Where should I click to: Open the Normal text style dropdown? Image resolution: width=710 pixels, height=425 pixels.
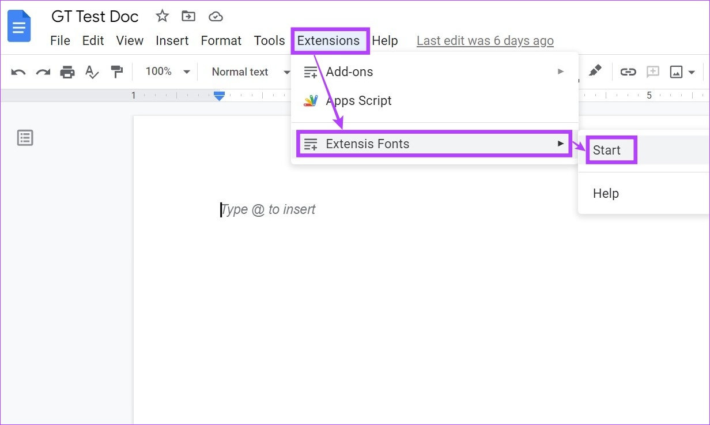[x=251, y=72]
